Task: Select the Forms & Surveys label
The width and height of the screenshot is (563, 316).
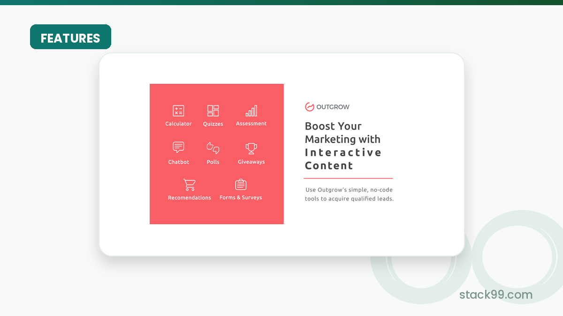Action: point(241,198)
